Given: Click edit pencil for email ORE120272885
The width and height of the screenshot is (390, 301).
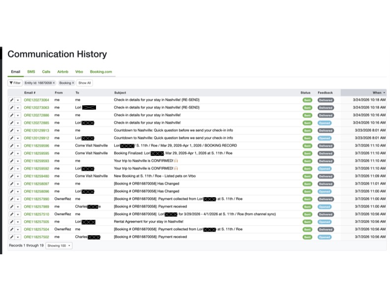Looking at the screenshot, I should pyautogui.click(x=12, y=123).
